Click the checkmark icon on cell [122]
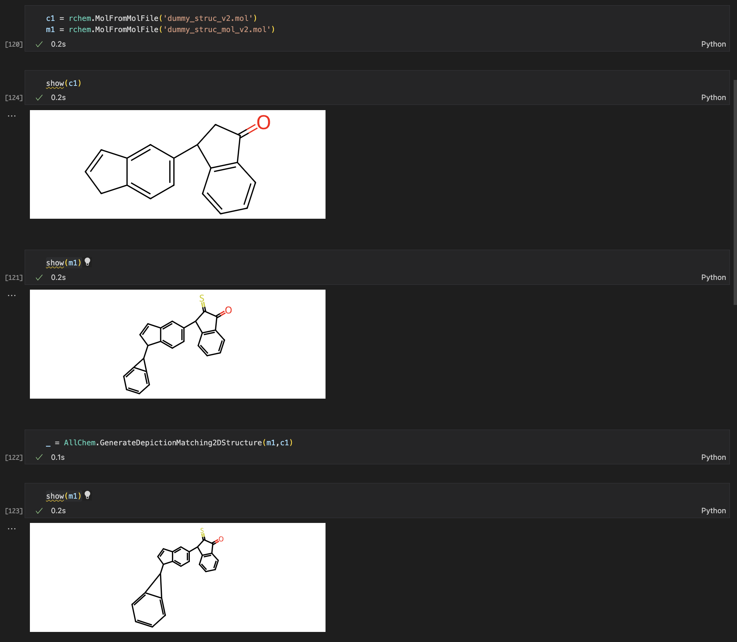 coord(39,457)
